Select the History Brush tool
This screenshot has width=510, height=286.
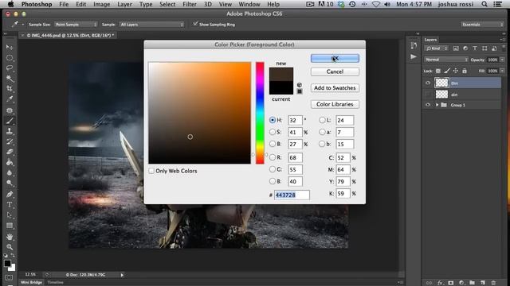pos(10,141)
